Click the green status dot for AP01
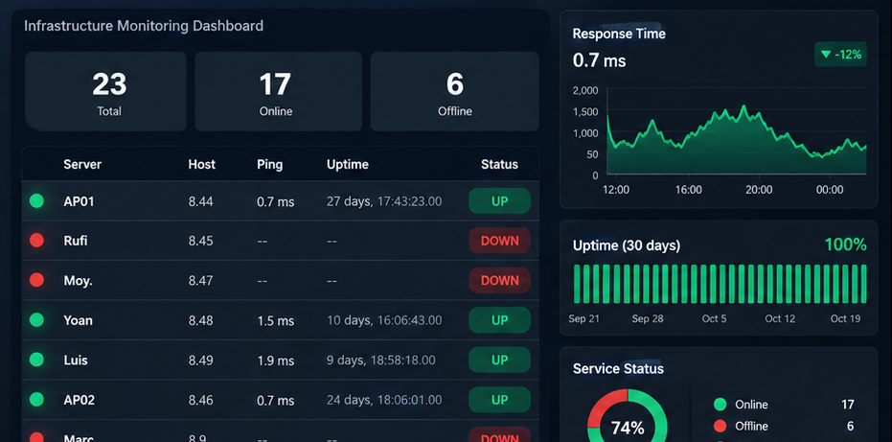Image resolution: width=892 pixels, height=442 pixels. pos(36,200)
